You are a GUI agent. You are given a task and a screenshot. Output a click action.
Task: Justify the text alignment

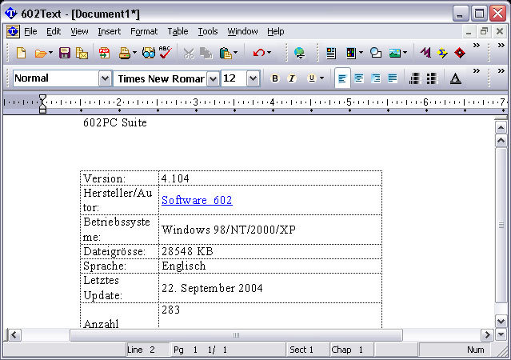tap(393, 78)
